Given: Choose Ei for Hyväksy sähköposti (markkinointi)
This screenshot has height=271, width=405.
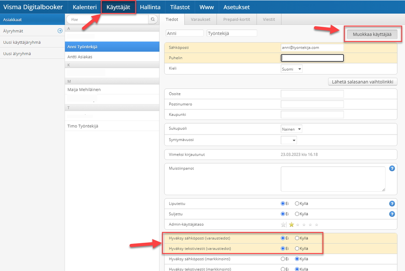Looking at the screenshot, I should tap(283, 259).
